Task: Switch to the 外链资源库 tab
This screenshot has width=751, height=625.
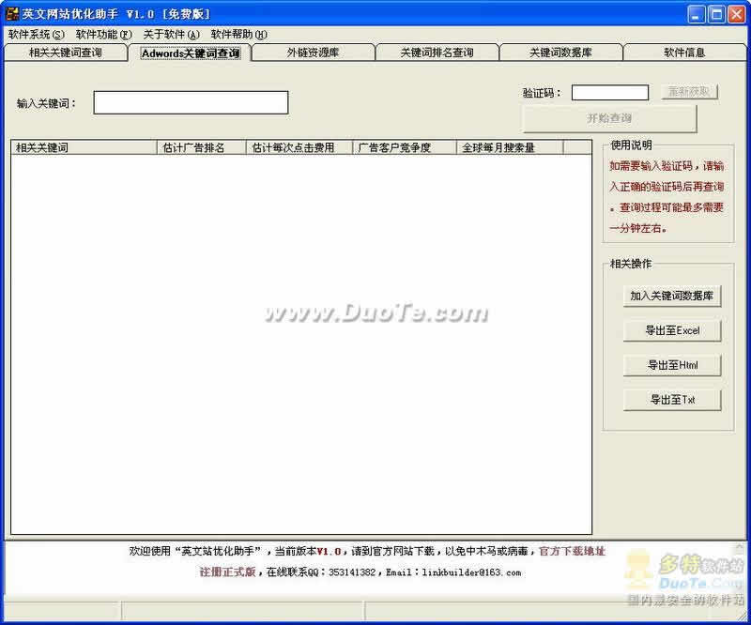Action: tap(313, 53)
